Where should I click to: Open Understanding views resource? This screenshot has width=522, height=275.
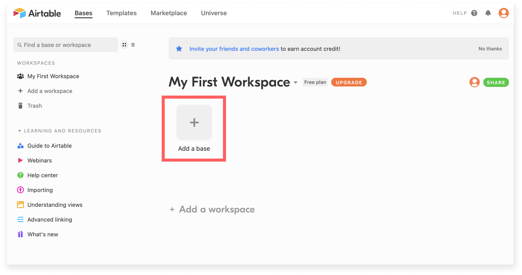point(55,205)
